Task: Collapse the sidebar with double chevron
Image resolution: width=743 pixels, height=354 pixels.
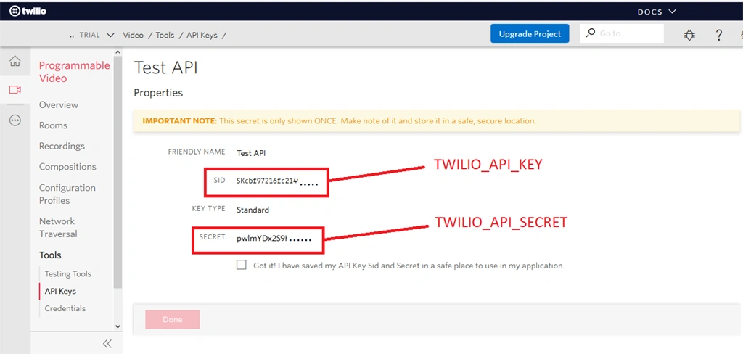Action: 107,344
